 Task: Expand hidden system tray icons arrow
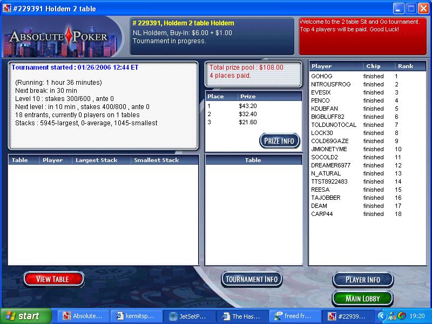[x=382, y=316]
